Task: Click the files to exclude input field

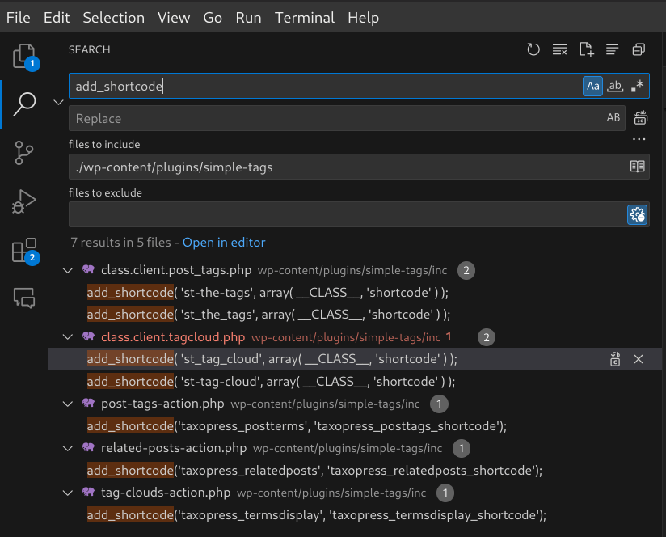Action: (348, 214)
